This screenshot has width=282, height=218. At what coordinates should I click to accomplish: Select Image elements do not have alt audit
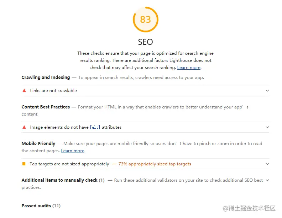(145, 127)
